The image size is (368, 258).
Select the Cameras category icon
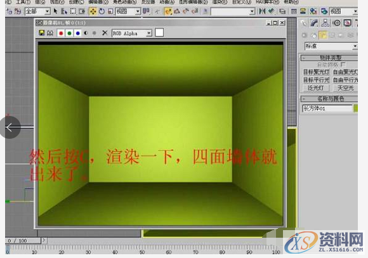click(332, 35)
